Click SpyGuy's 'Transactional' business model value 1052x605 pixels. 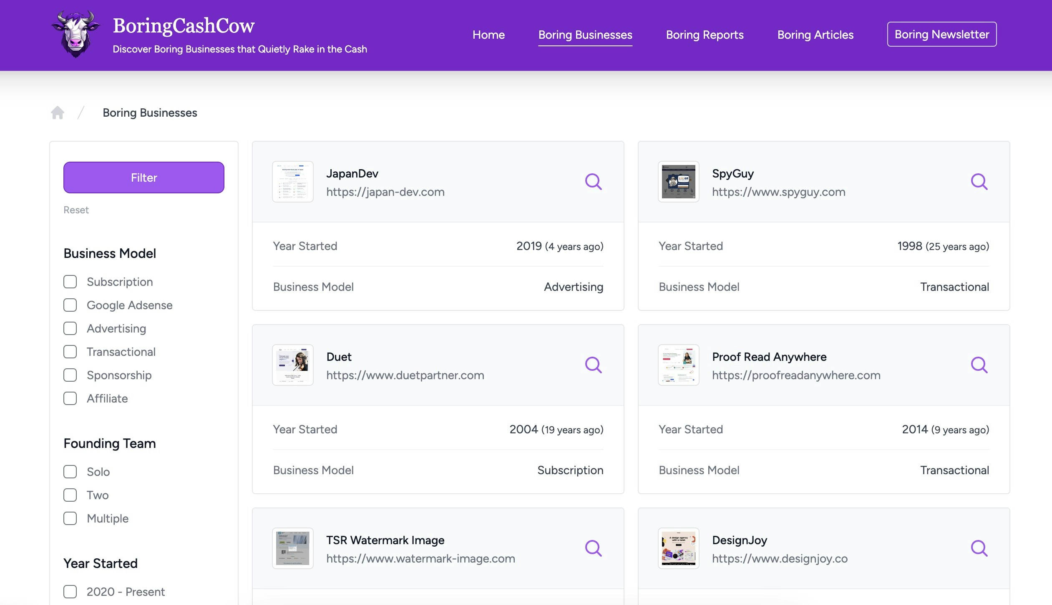point(954,287)
